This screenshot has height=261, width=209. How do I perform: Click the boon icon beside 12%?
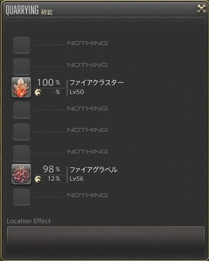pyautogui.click(x=38, y=179)
